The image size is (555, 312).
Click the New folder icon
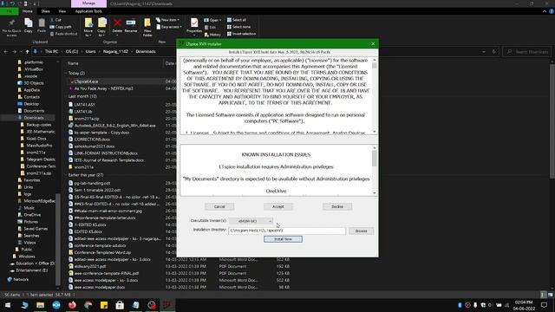(147, 27)
